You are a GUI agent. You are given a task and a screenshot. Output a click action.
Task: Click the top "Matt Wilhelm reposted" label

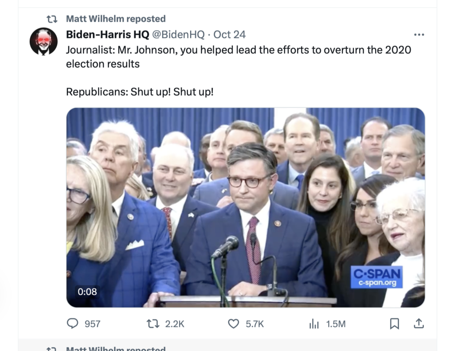coord(116,19)
